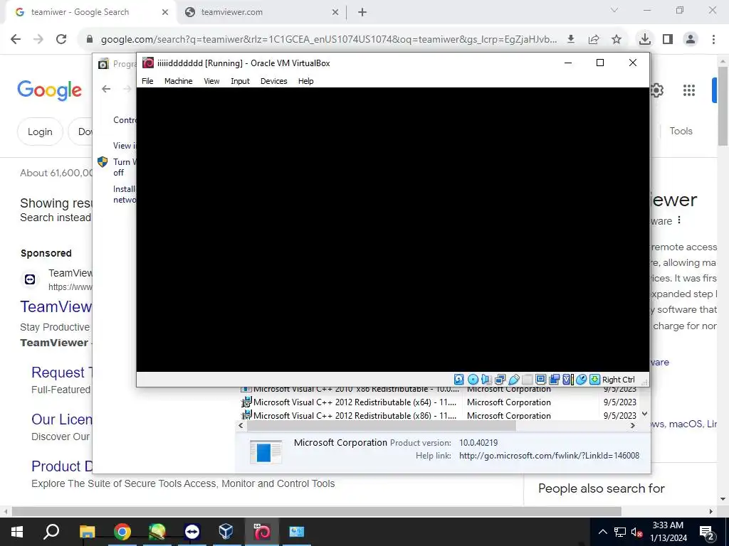Screen dimensions: 729x546
Task: Open Chrome profile avatar
Action: 691,40
